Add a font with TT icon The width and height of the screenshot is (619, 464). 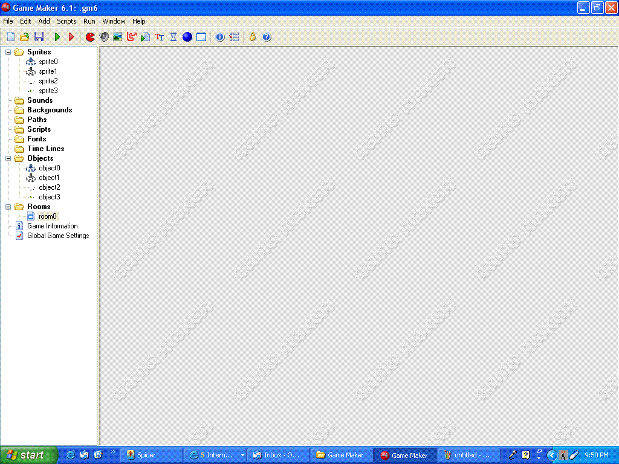point(160,37)
